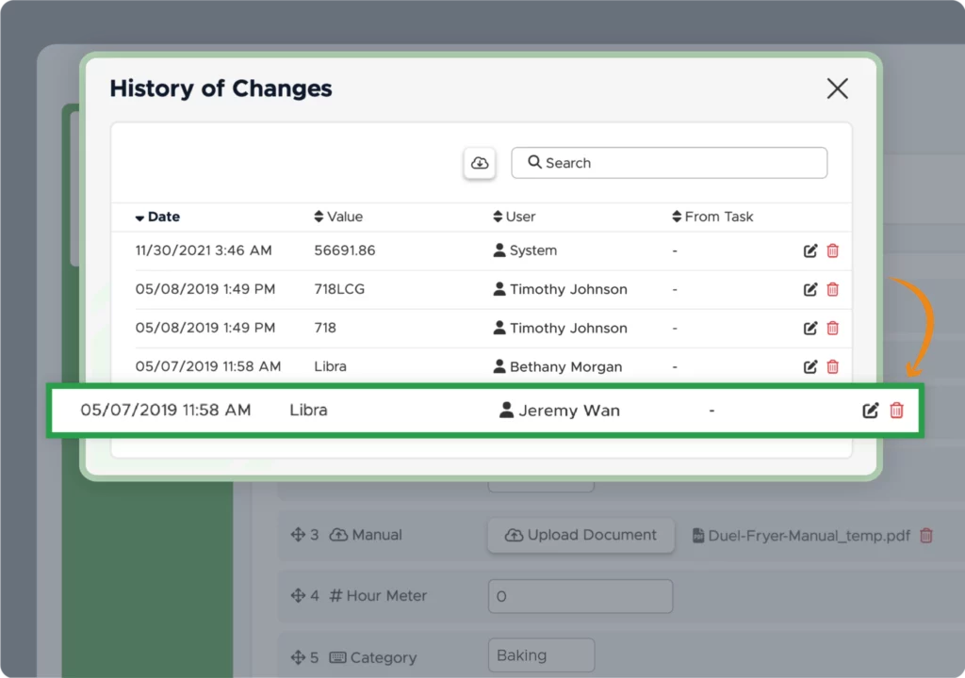Edit the 56691.86 System entry
965x678 pixels.
pyautogui.click(x=810, y=250)
